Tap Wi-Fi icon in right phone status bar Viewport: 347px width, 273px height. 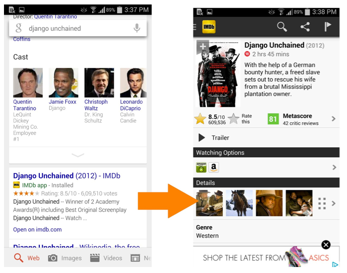tap(281, 12)
